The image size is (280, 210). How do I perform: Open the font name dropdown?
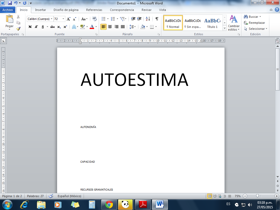[52, 19]
